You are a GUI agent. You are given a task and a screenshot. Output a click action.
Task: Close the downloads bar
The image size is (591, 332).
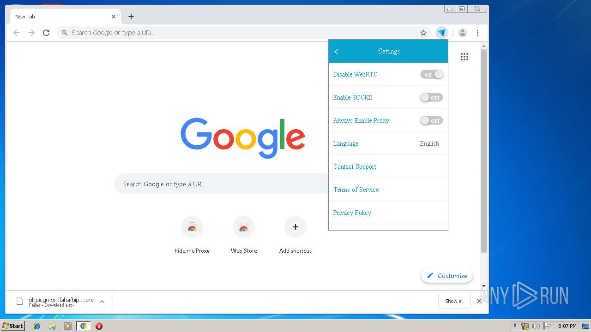coord(479,301)
